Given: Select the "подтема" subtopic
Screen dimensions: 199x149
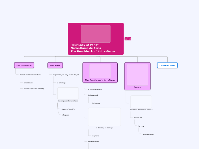Looking at the screenshot, I should [x=96, y=136].
